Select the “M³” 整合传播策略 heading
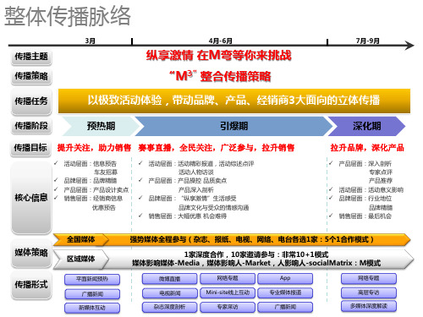Image resolution: width=423 pixels, height=317 pixels. 220,76
